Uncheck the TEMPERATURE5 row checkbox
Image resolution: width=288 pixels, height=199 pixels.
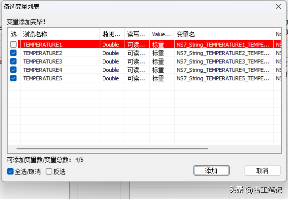[13, 78]
